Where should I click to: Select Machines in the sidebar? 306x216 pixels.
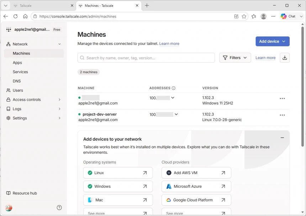pos(34,53)
